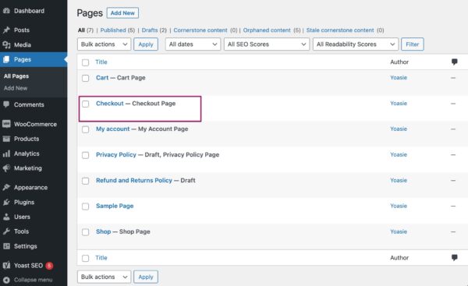Click the Plugins plug icon
The height and width of the screenshot is (286, 468).
tap(6, 202)
